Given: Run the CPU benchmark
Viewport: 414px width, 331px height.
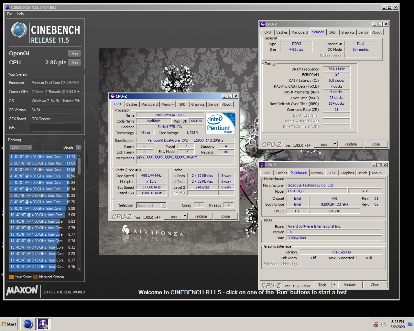Looking at the screenshot, I should pyautogui.click(x=75, y=63).
